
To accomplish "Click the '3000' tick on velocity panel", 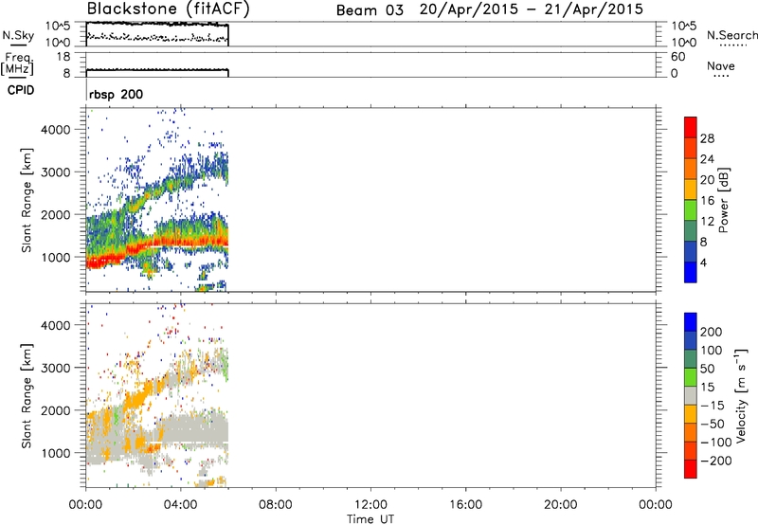I will tap(56, 368).
